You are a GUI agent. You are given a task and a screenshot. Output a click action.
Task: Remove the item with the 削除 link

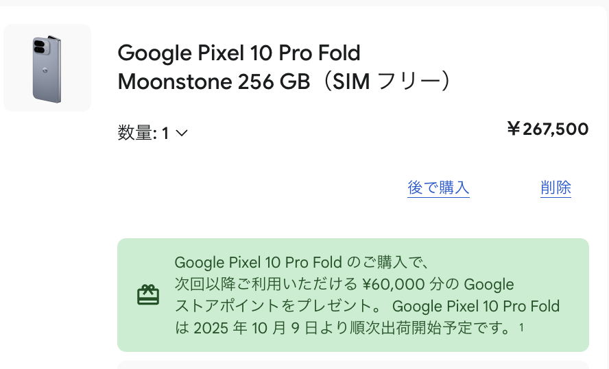pyautogui.click(x=556, y=188)
